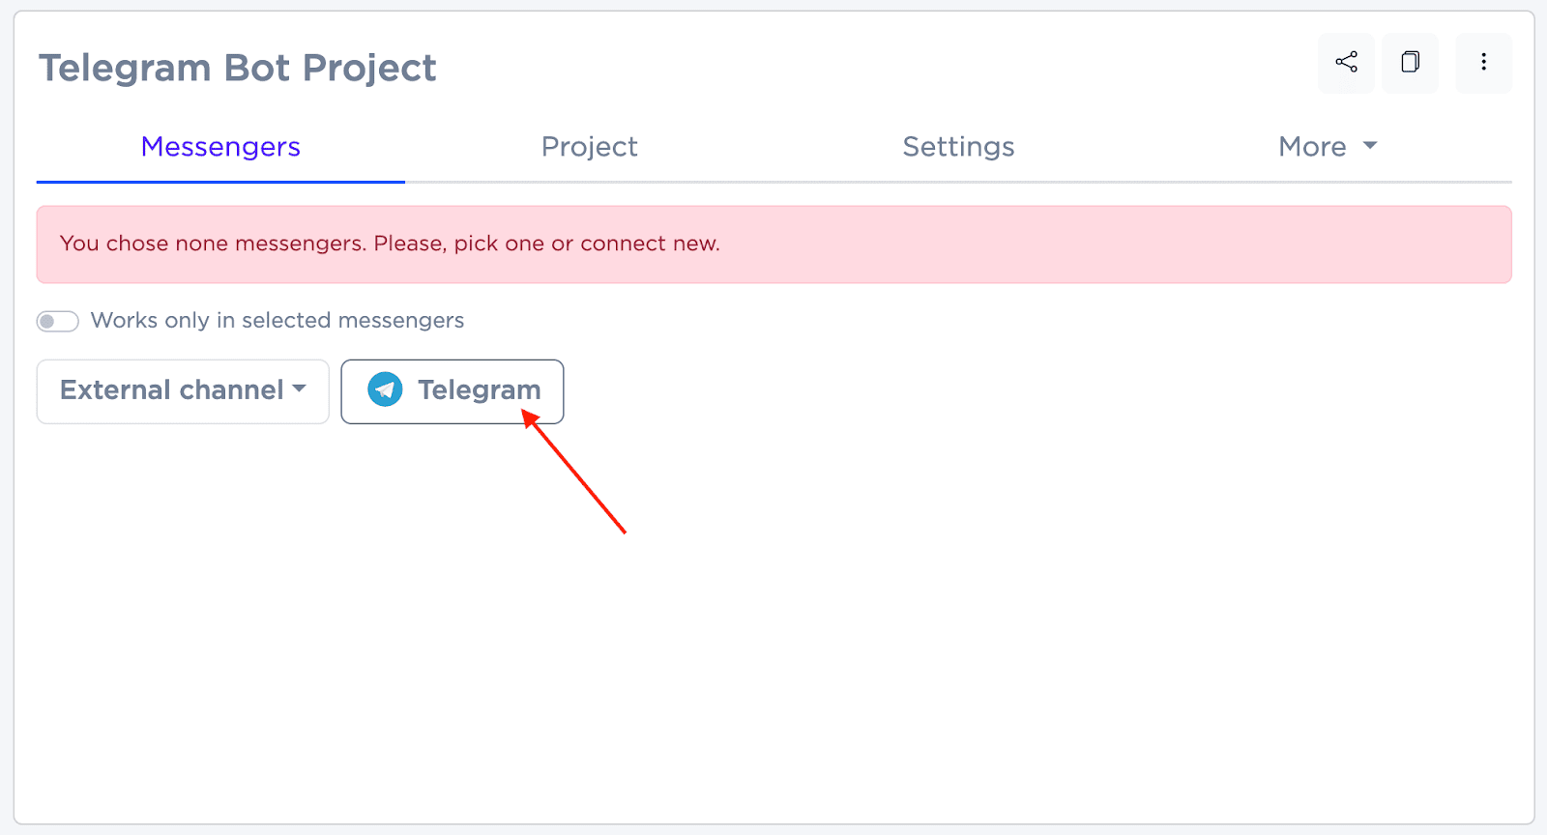The width and height of the screenshot is (1547, 835).
Task: Open the Project tab
Action: 589,147
